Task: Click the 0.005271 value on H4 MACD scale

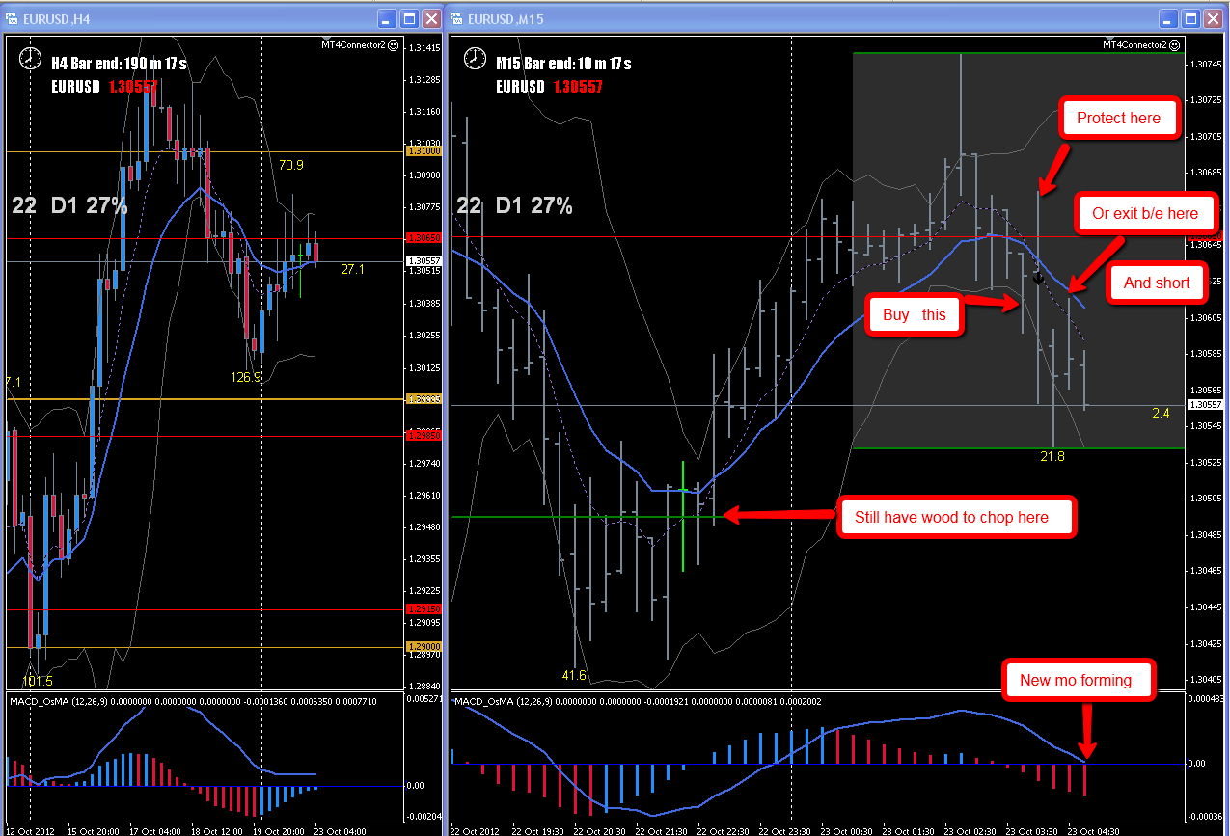Action: pos(424,699)
